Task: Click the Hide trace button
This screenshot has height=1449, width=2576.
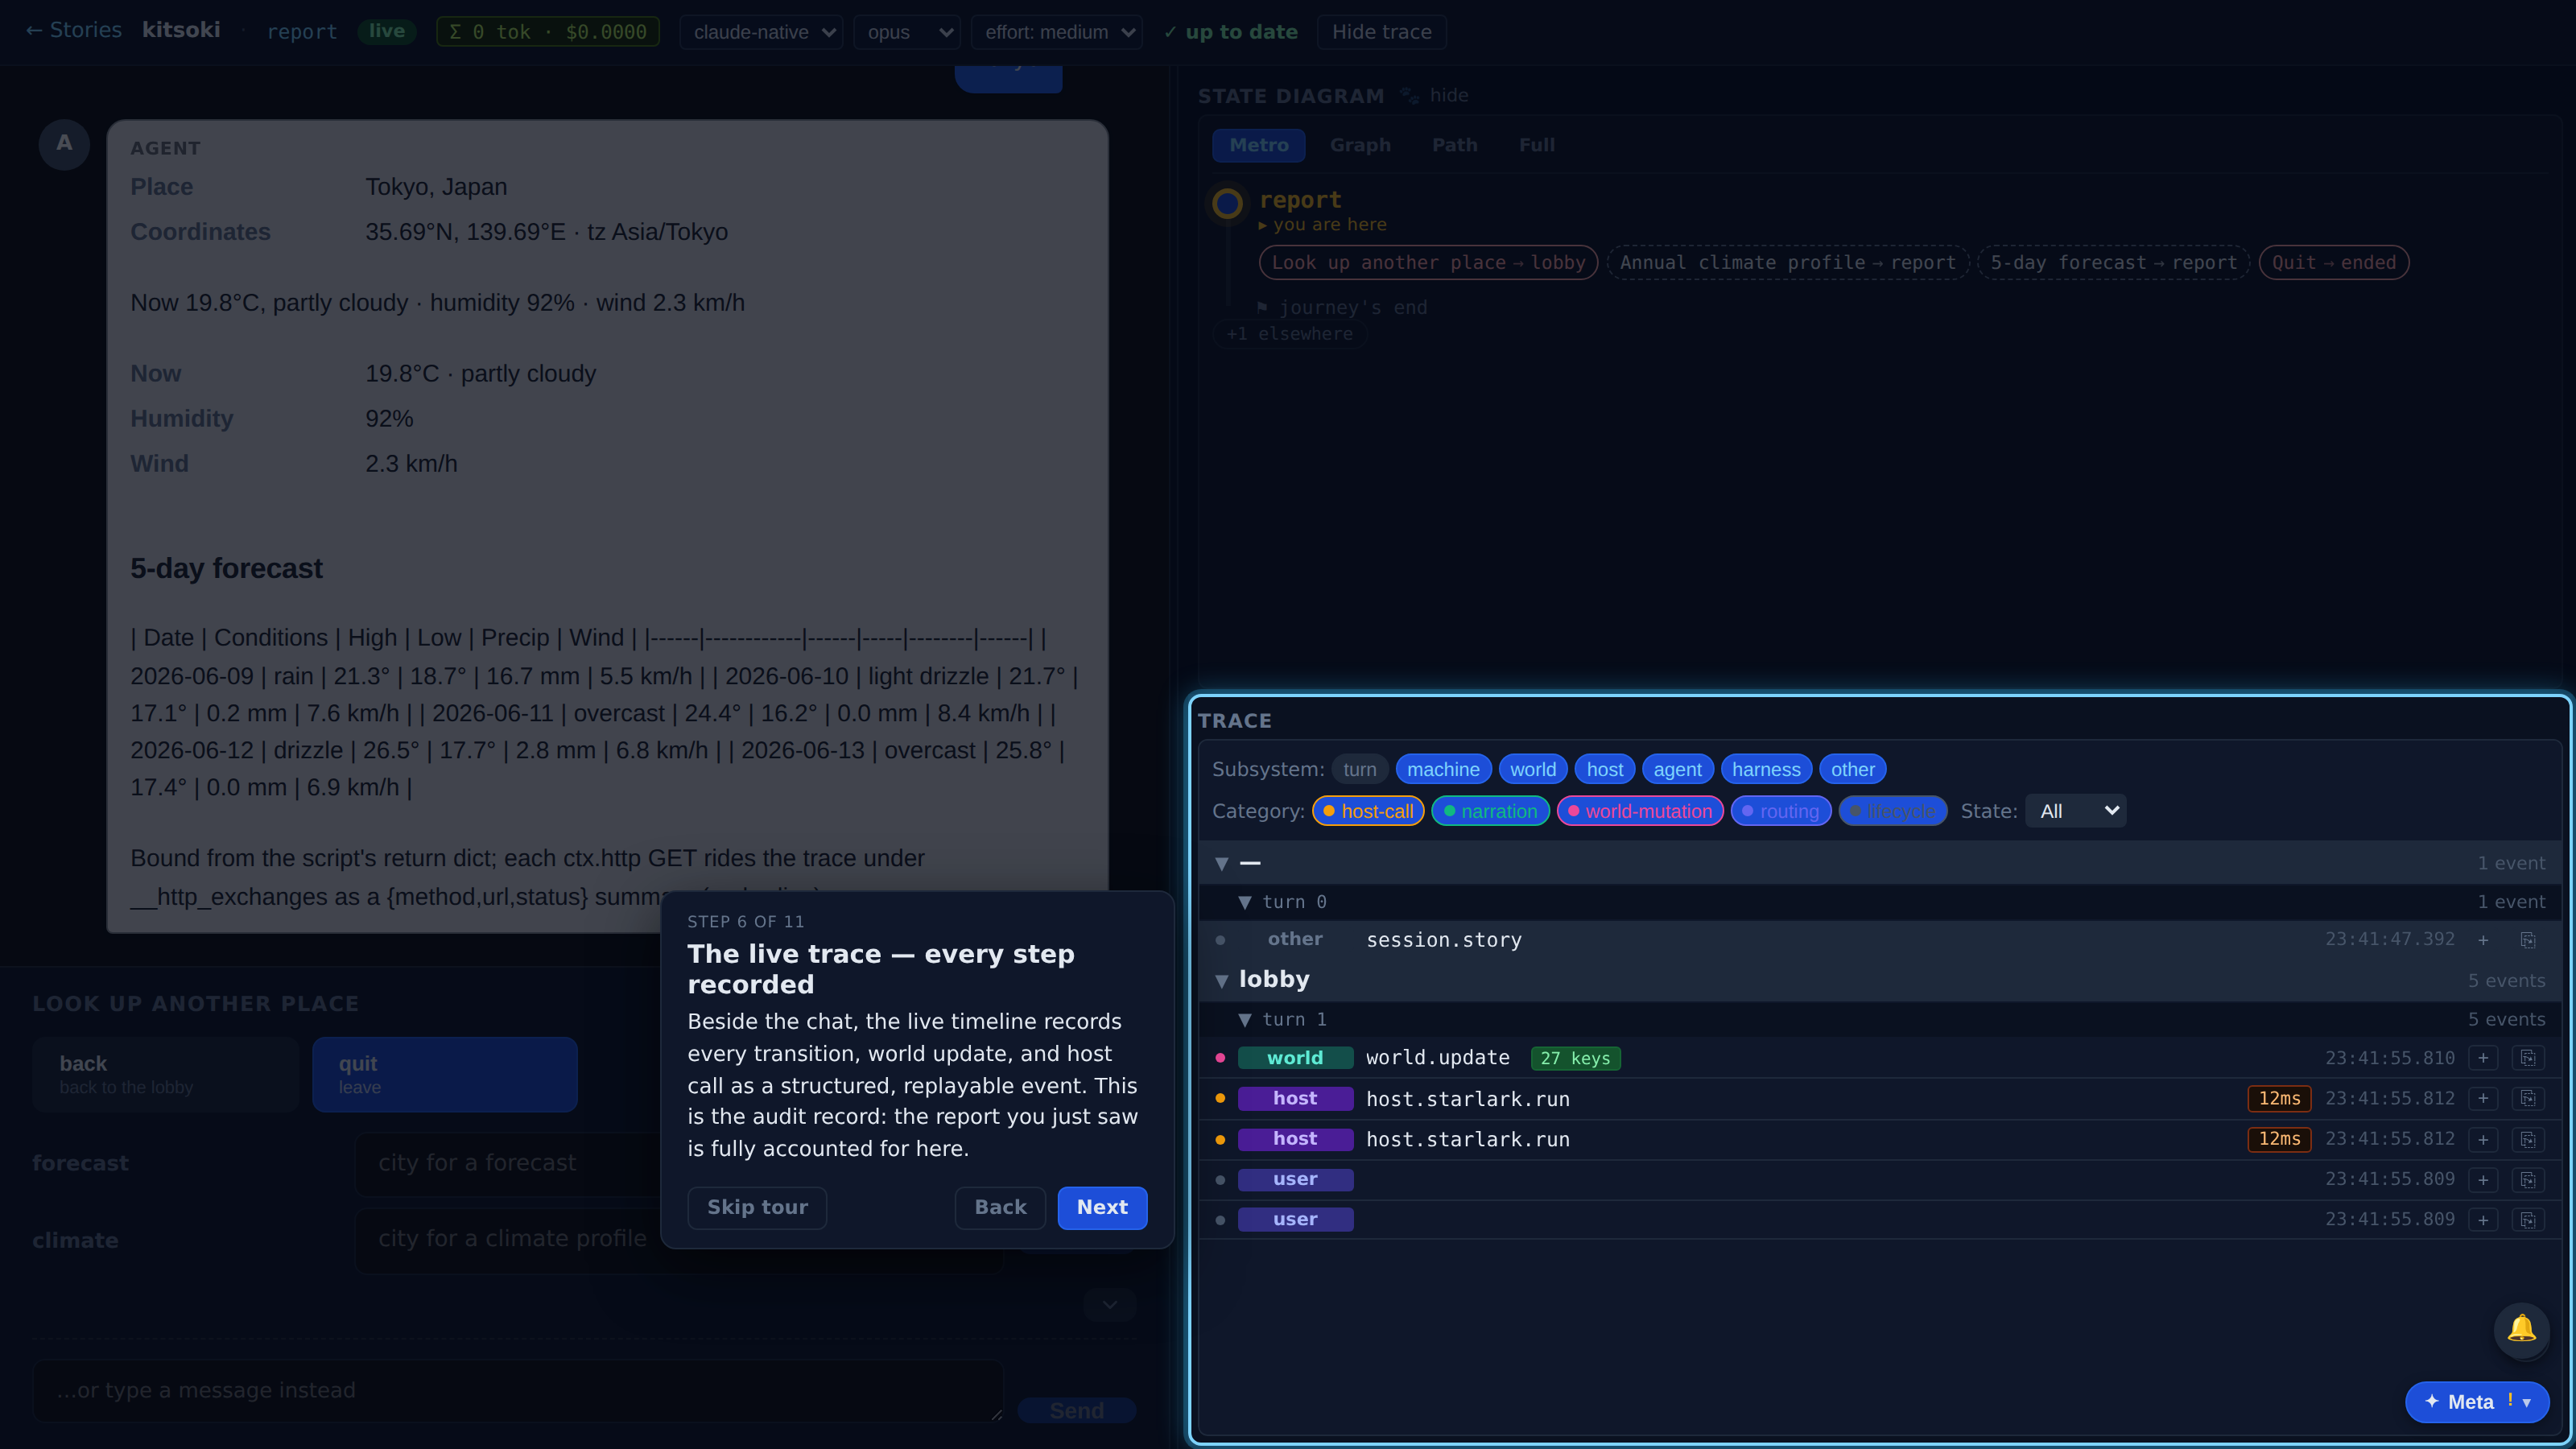Action: tap(1381, 32)
